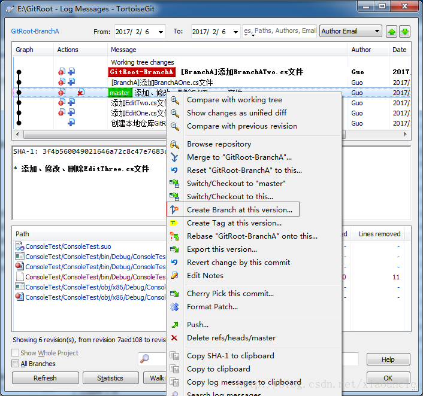
Task: Click the red GitRoot-BranchA branch label
Action: click(141, 72)
